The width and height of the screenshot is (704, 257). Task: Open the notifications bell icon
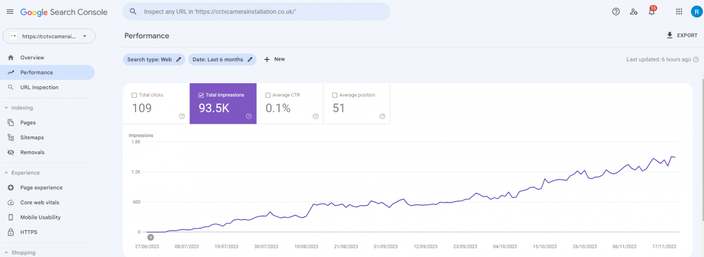652,12
